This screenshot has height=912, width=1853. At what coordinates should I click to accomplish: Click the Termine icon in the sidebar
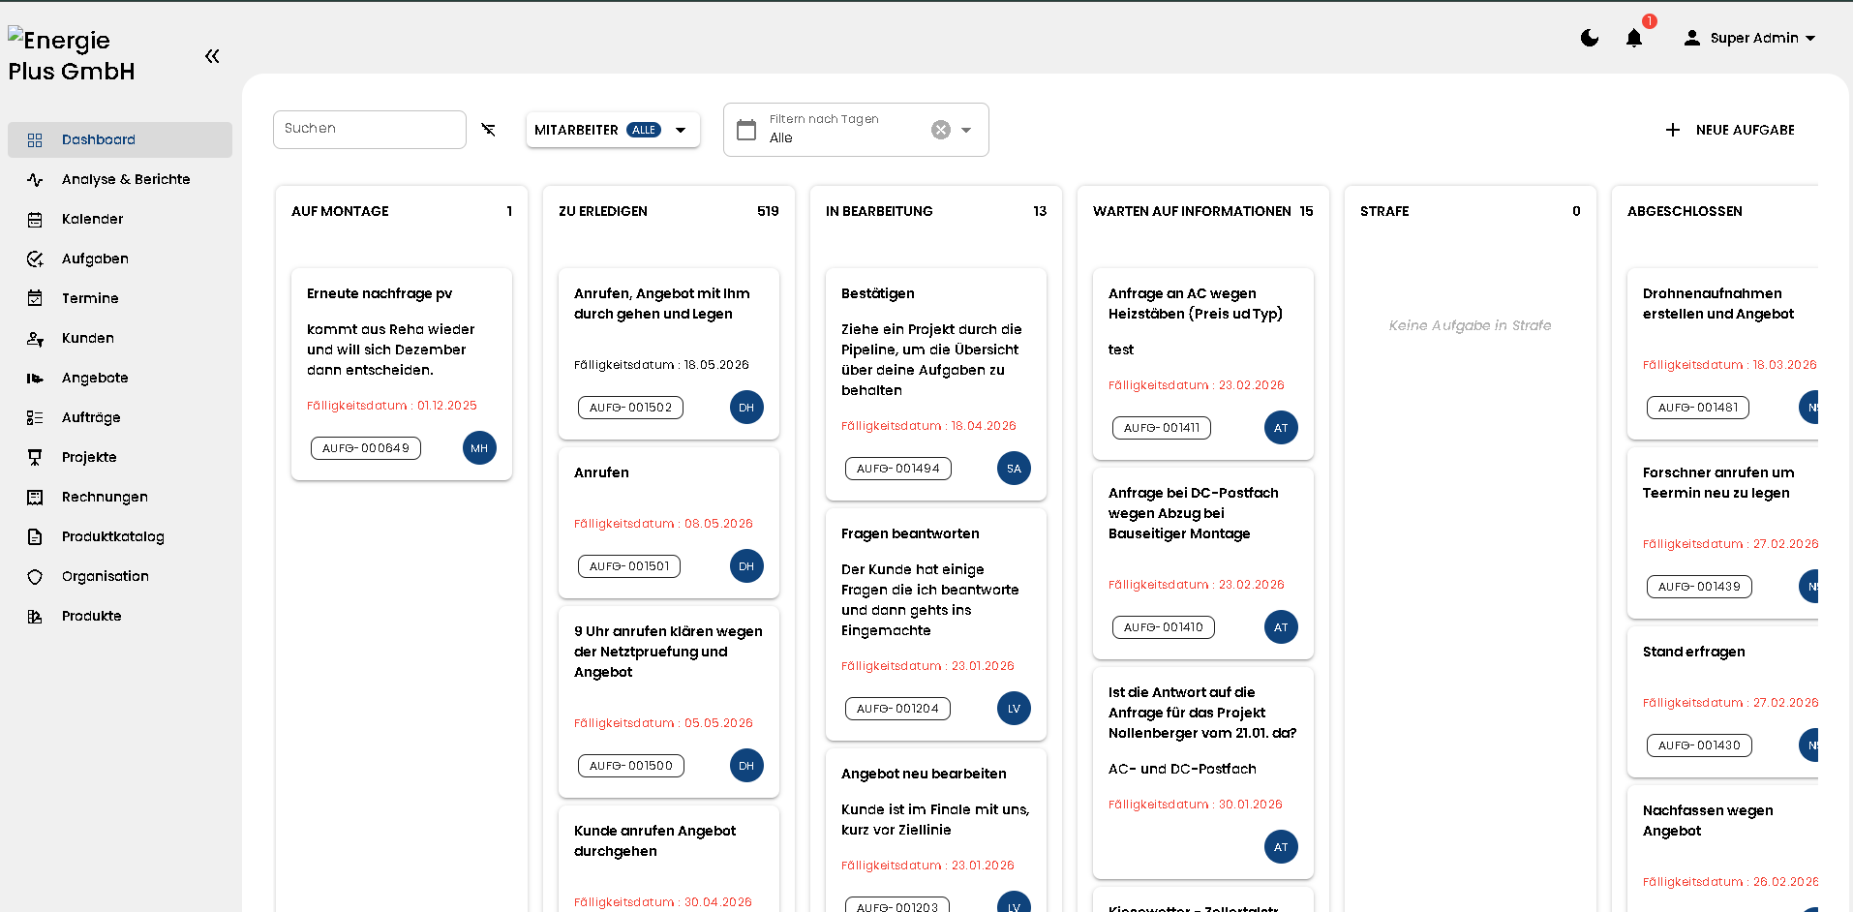(35, 299)
